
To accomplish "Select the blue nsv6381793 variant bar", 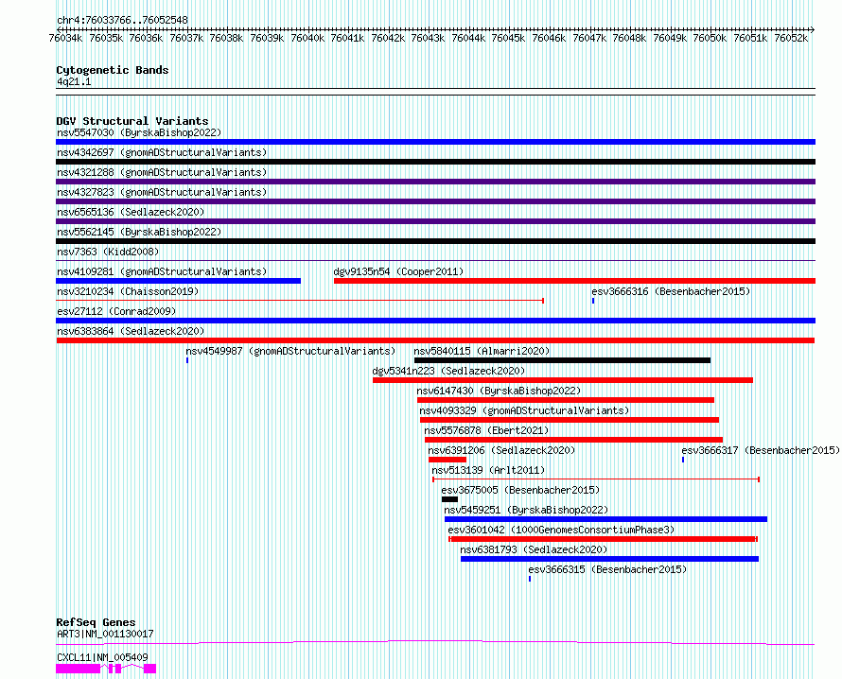I will 609,559.
